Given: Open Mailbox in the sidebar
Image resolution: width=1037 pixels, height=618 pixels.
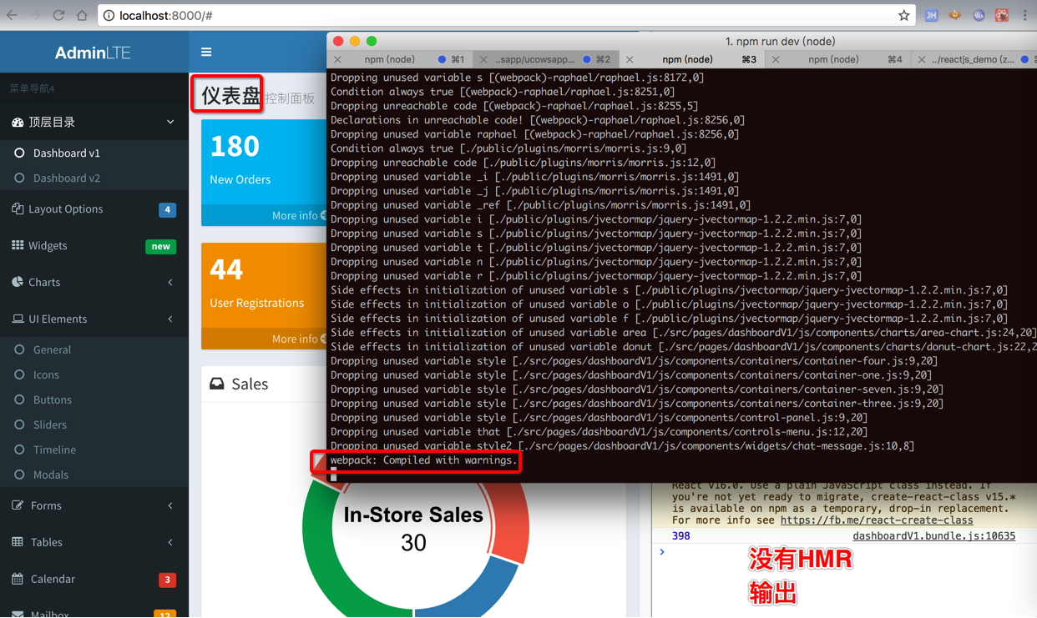Looking at the screenshot, I should [x=50, y=613].
